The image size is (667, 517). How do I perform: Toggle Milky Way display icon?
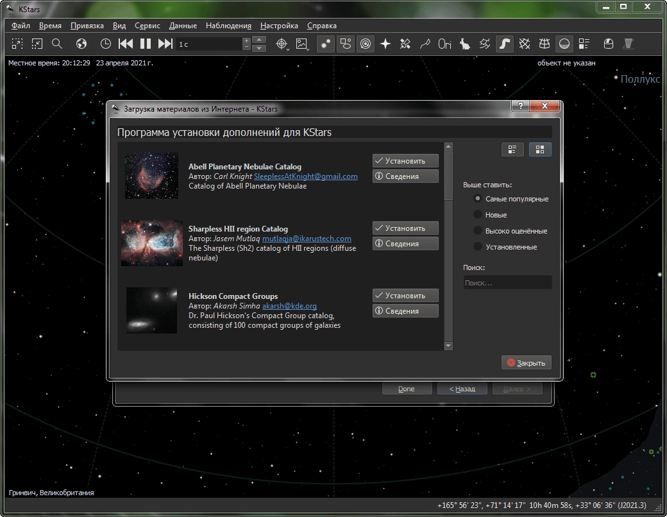pos(505,44)
